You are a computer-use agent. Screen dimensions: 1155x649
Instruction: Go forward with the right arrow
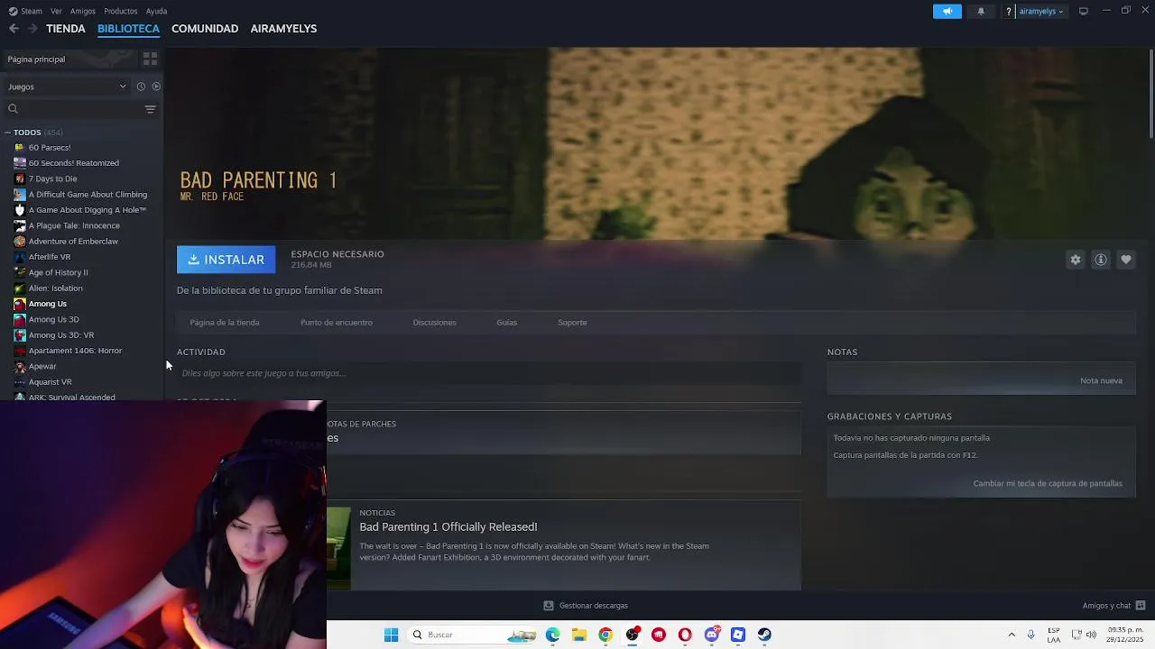click(x=32, y=29)
